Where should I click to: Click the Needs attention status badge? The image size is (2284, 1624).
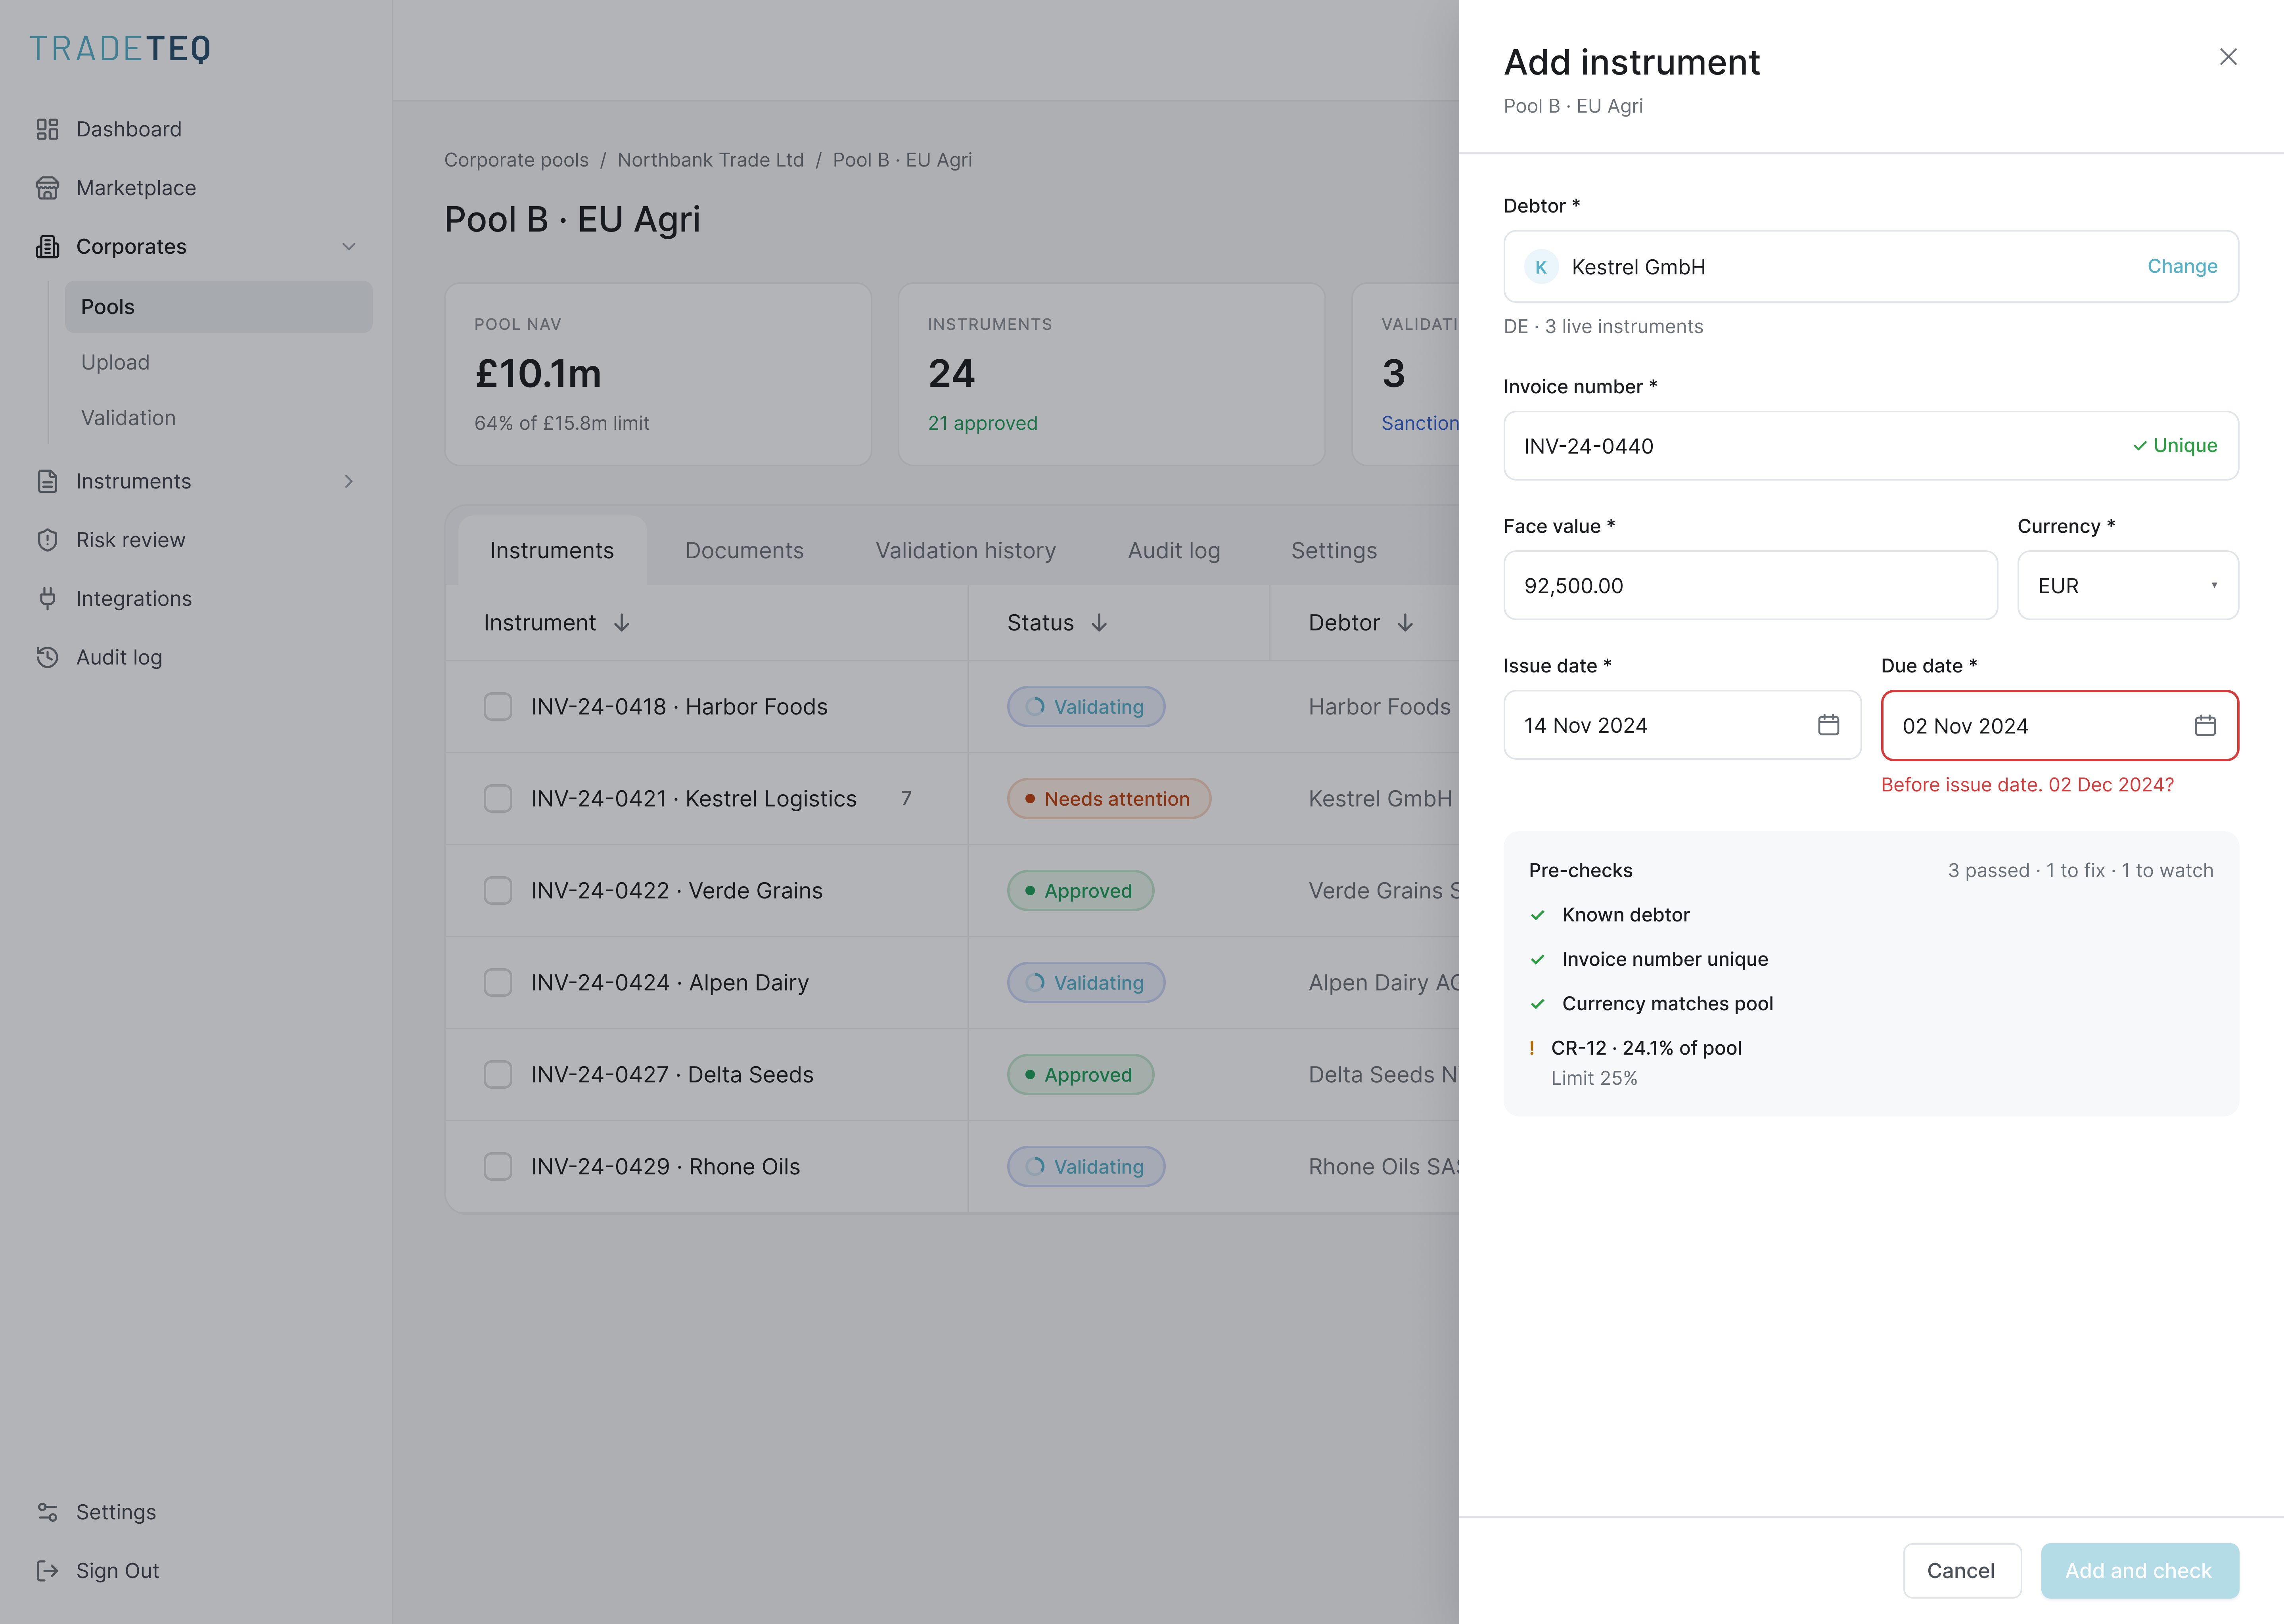1109,799
